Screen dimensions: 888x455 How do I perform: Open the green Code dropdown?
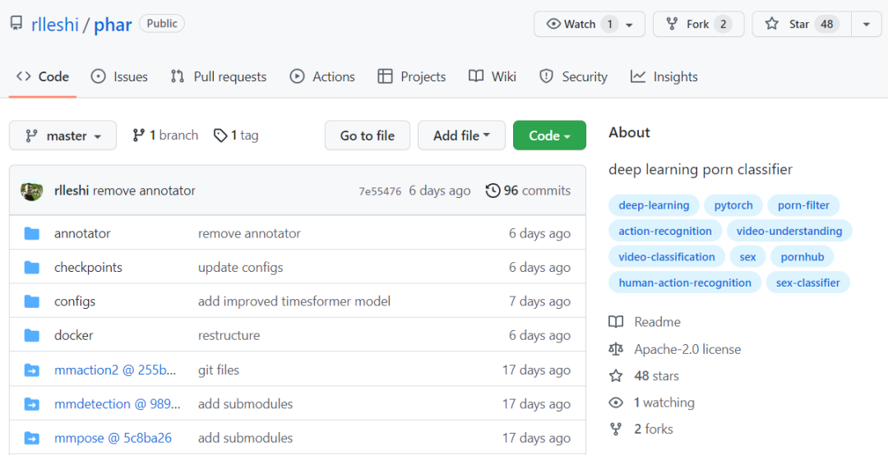click(549, 136)
